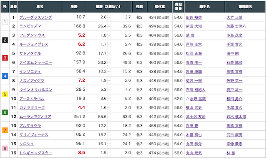This screenshot has width=267, height=159.
Task: Open trainer 手塚 貴久 in ルージュノブレス row
Action: tap(234, 45)
